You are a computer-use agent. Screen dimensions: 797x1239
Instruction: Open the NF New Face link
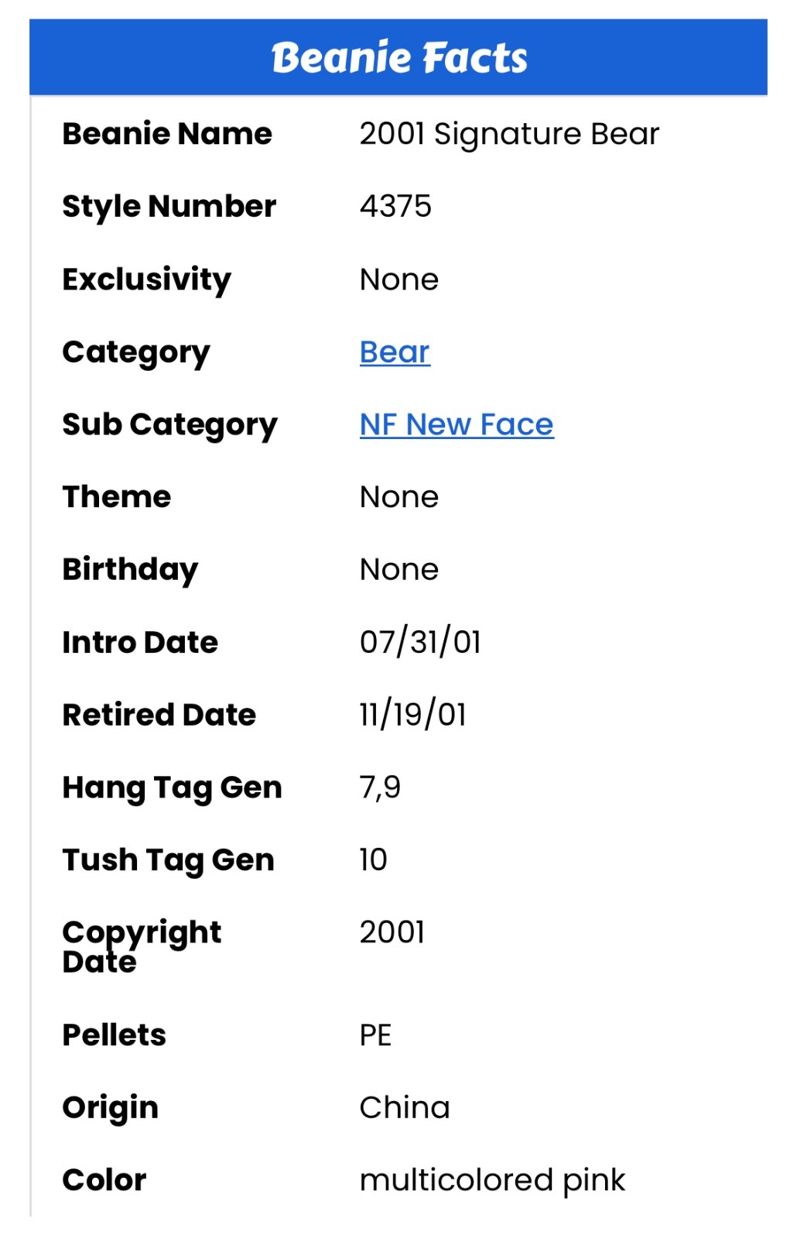(457, 424)
